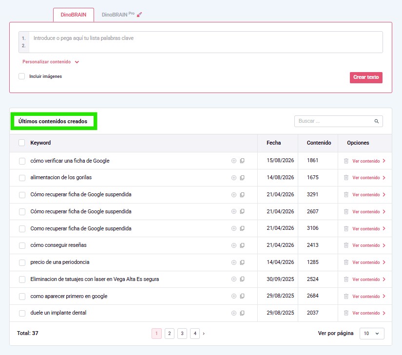Copy keyword 'alimentacion de los gorilas'

click(242, 178)
